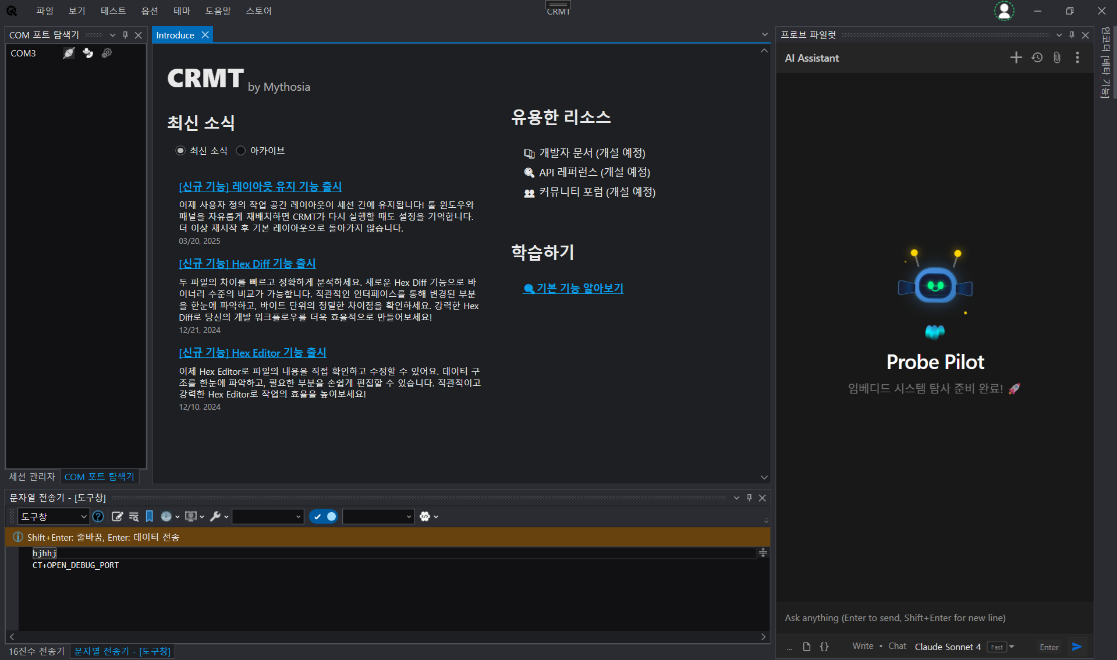This screenshot has width=1117, height=660.
Task: Attach a file using the paperclip icon
Action: pyautogui.click(x=1057, y=58)
